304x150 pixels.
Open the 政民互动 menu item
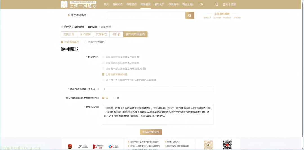pyautogui.click(x=173, y=4)
